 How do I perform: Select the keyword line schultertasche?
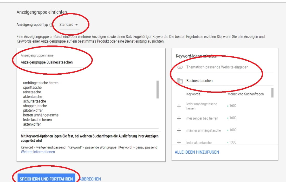pos(35,101)
